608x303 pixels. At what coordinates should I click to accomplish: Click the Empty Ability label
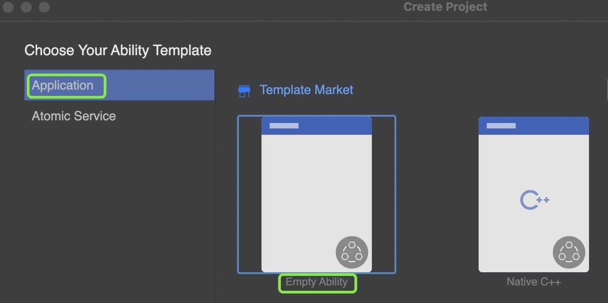(317, 282)
